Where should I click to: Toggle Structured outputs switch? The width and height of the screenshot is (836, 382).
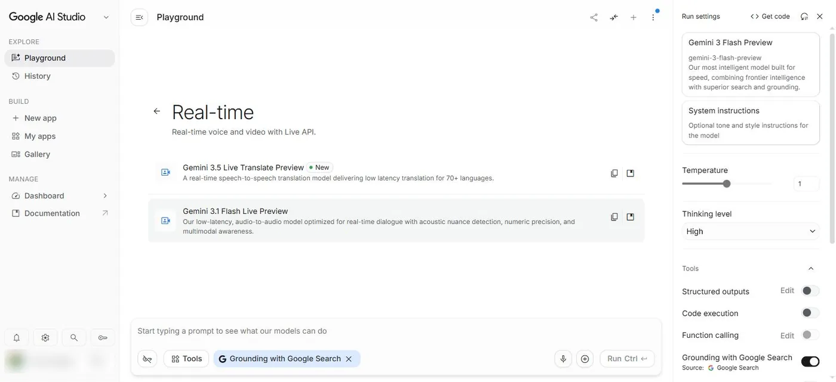point(810,291)
